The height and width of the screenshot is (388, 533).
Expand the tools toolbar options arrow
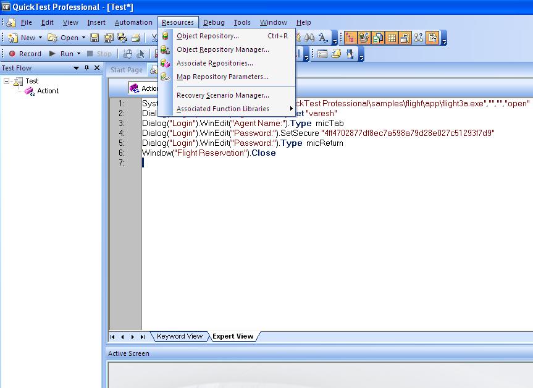tap(361, 54)
